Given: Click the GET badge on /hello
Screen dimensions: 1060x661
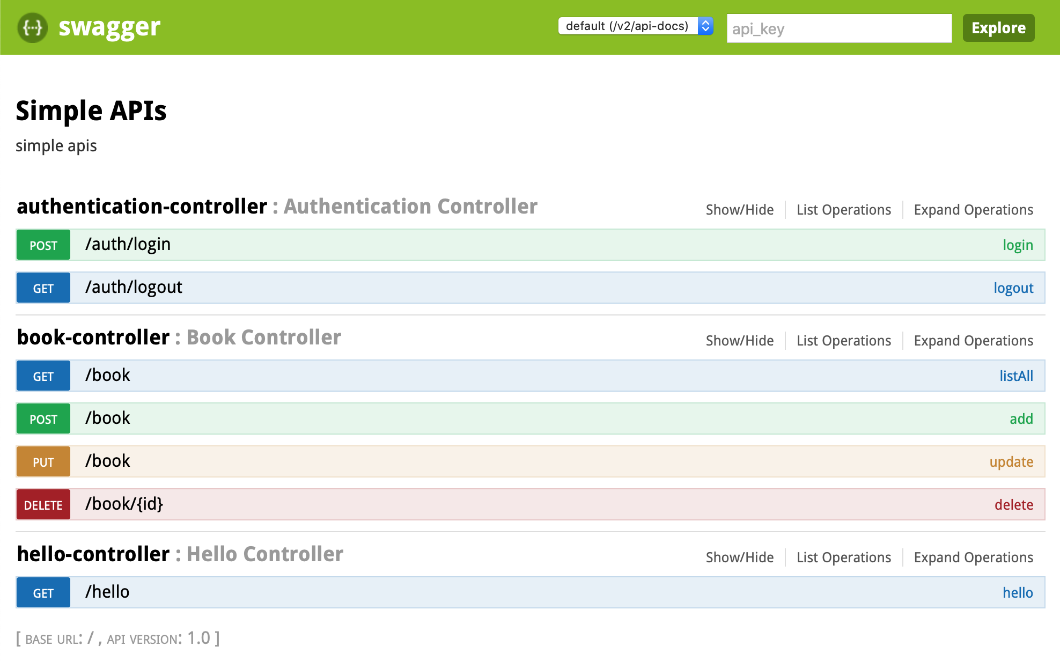Looking at the screenshot, I should click(x=43, y=592).
